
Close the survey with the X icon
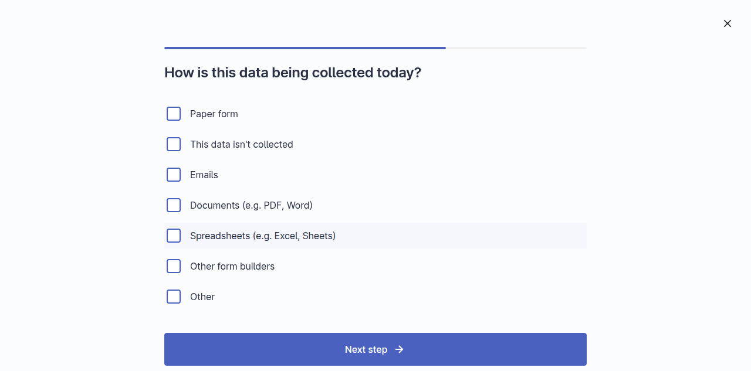[728, 23]
